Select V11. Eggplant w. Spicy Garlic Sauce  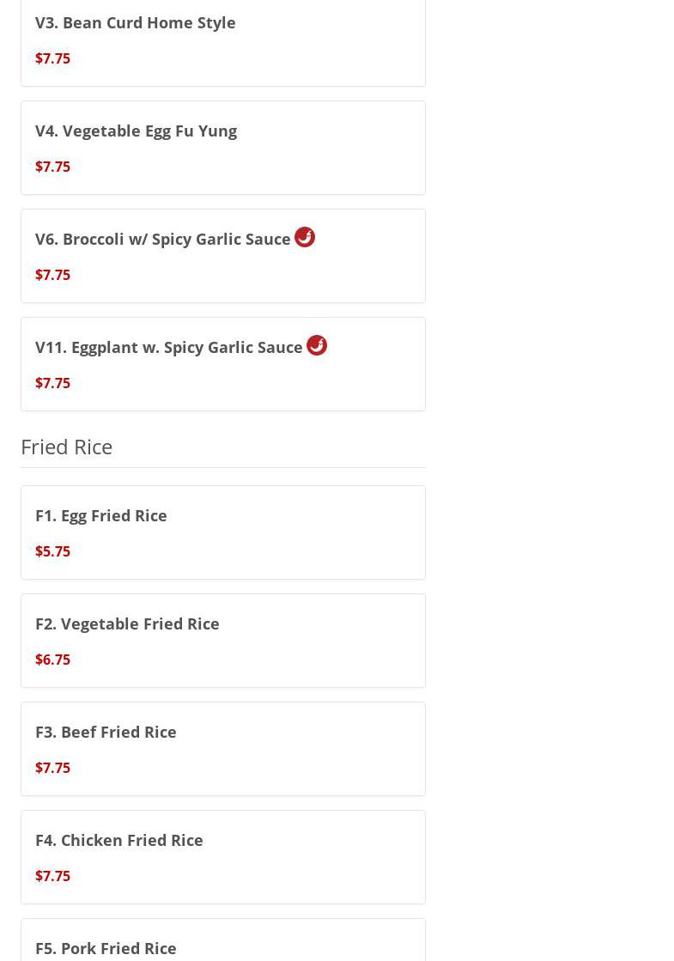click(168, 347)
